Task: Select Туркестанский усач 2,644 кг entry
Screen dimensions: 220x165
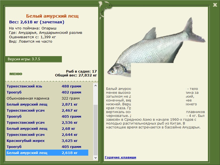Action: [x=47, y=134]
